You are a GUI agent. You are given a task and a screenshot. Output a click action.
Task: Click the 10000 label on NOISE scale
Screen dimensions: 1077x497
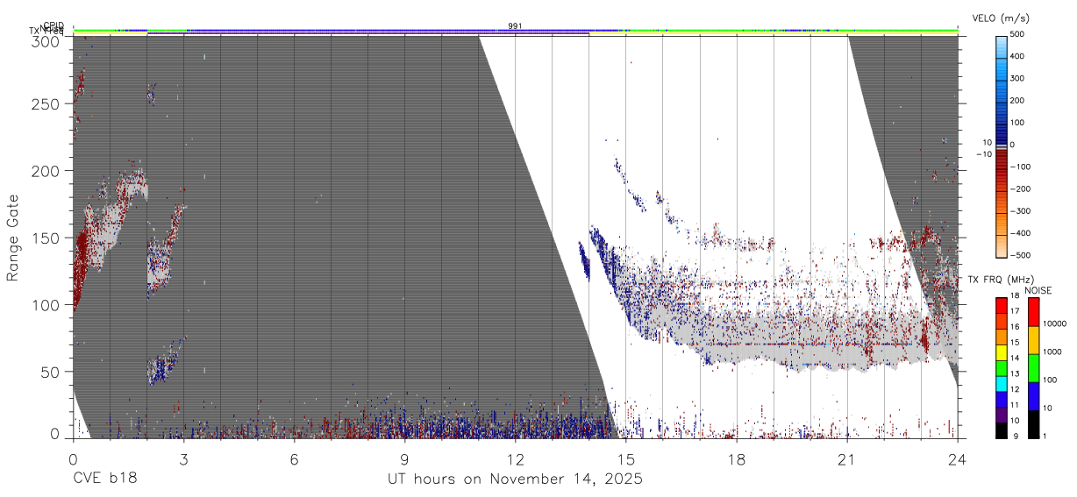click(1054, 324)
